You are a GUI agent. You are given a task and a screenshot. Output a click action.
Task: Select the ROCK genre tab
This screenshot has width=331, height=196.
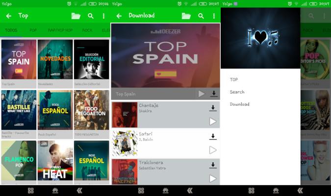(x=87, y=30)
